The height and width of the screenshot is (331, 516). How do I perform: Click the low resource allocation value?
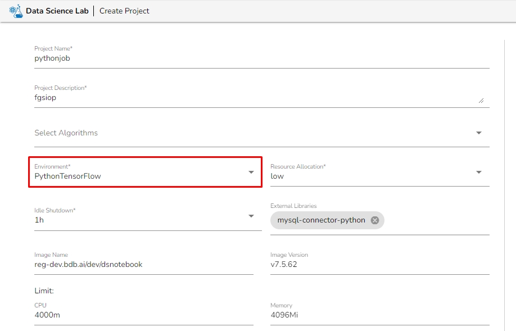(277, 176)
